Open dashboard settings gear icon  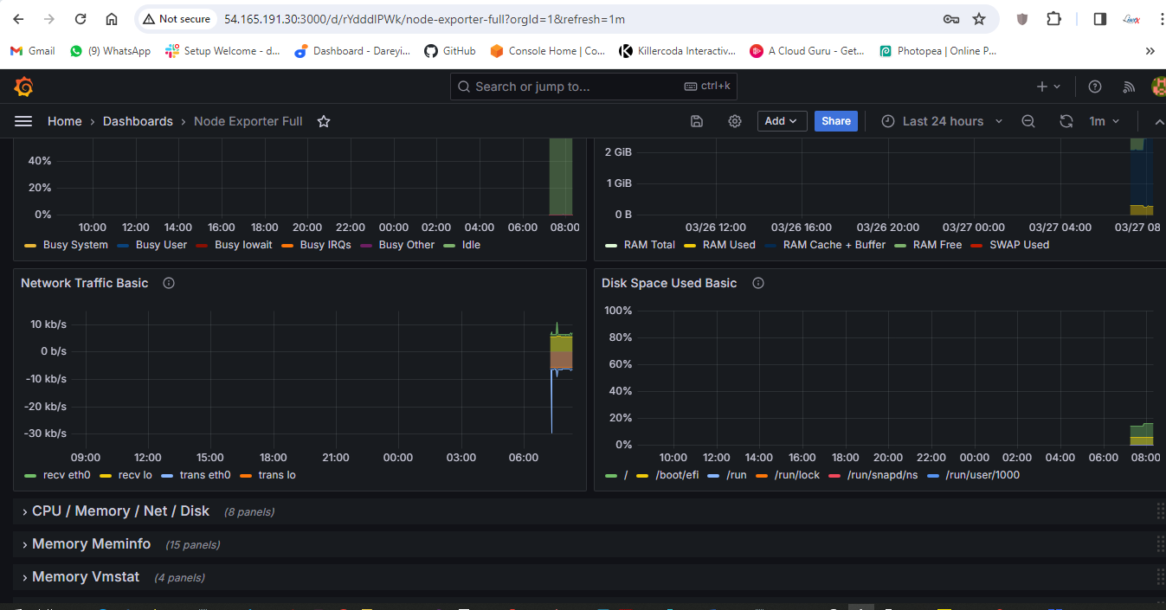tap(735, 121)
